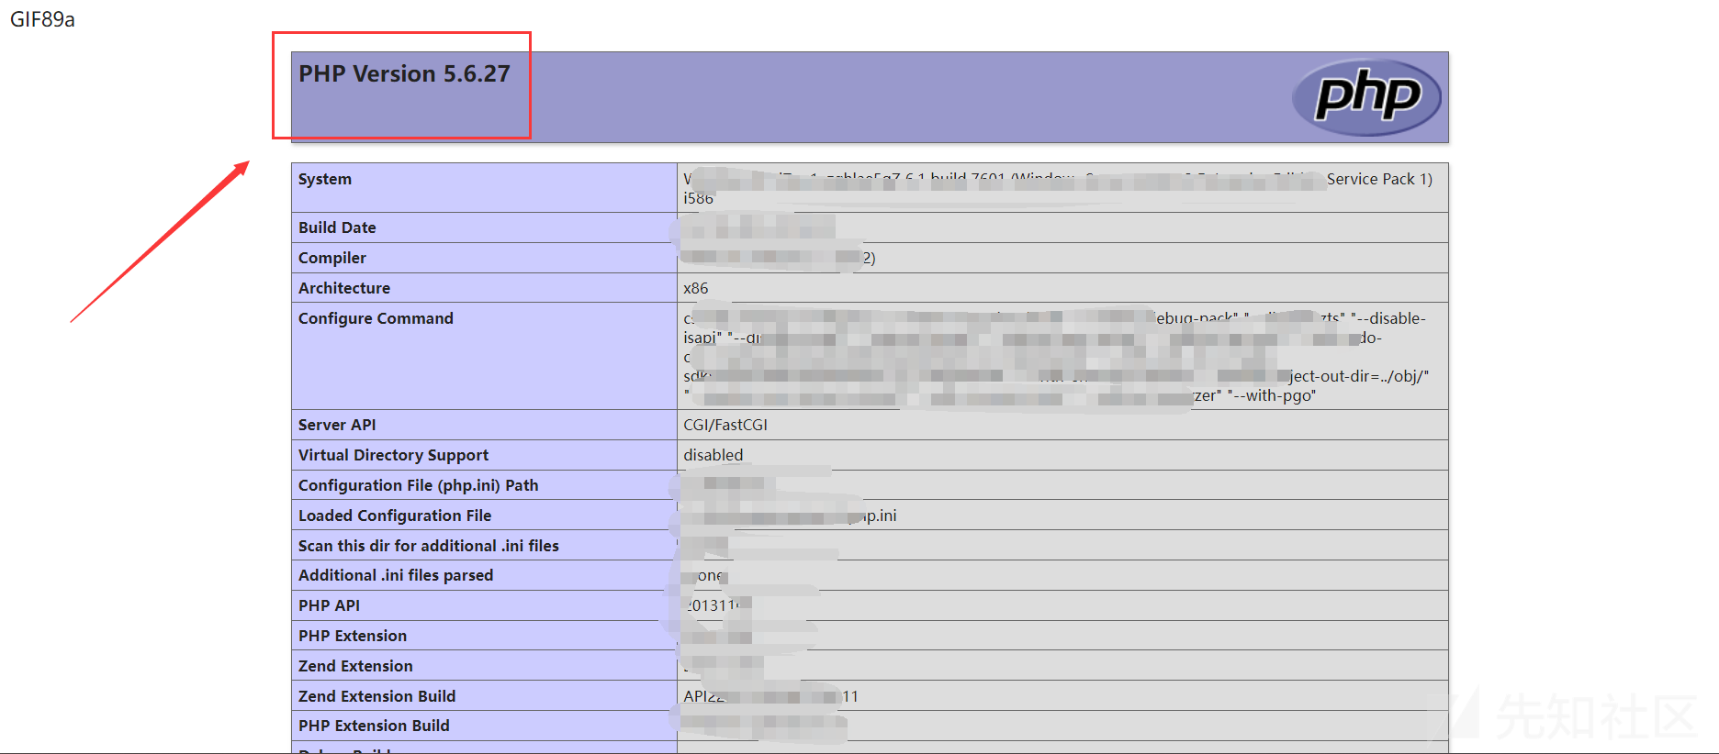Select the Compiler row label
The height and width of the screenshot is (754, 1719).
pyautogui.click(x=332, y=258)
